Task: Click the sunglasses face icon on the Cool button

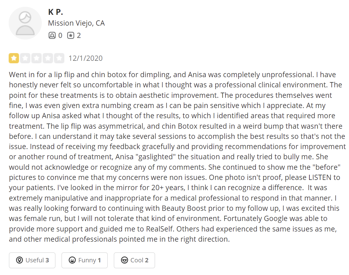Action: coord(124,260)
